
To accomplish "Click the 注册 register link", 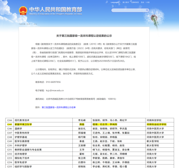I will 148,2.
